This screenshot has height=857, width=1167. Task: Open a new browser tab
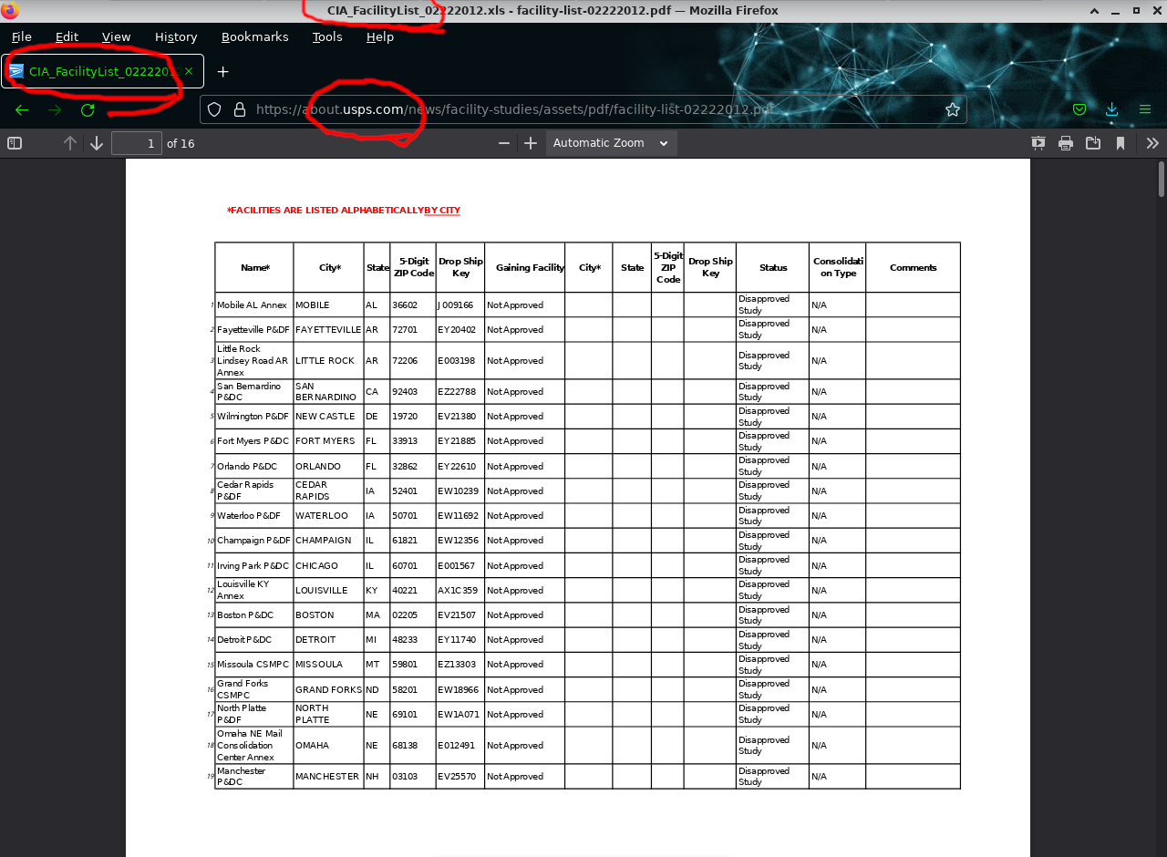[x=222, y=71]
